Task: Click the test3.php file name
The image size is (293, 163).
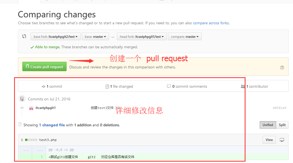Action: tap(48, 140)
